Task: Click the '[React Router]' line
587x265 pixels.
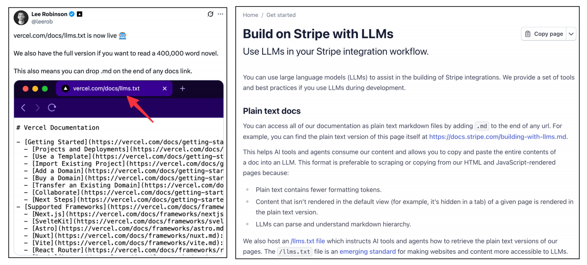Action: [123, 250]
